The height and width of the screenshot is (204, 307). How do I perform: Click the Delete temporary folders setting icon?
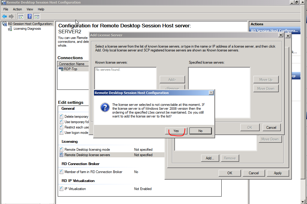point(62,116)
